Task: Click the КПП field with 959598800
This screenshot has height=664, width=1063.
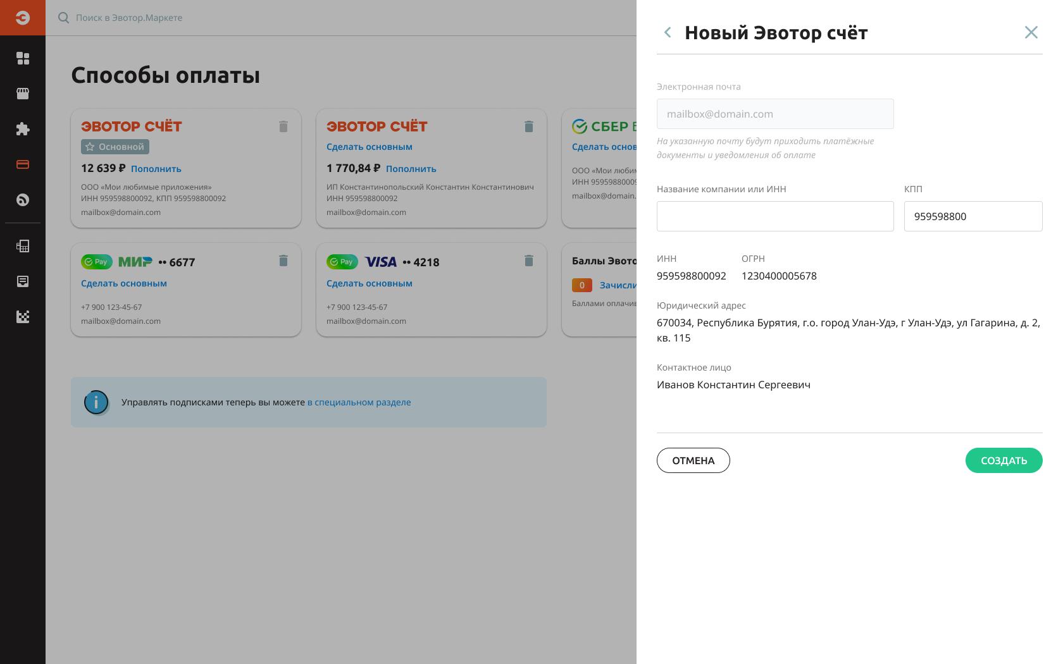Action: tap(973, 216)
